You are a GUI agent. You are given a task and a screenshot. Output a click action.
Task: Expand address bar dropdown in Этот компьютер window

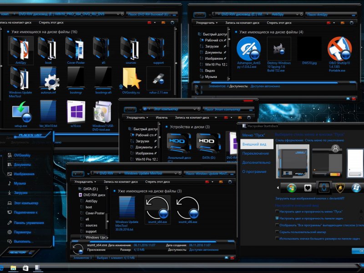195,109
